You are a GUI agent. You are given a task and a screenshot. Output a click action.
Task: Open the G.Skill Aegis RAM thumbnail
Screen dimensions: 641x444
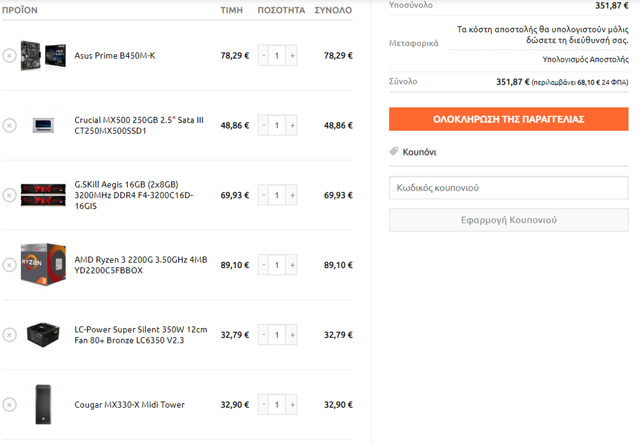coord(43,195)
